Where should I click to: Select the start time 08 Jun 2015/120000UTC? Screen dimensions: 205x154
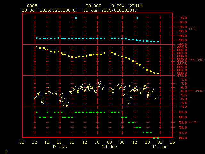click(49, 10)
